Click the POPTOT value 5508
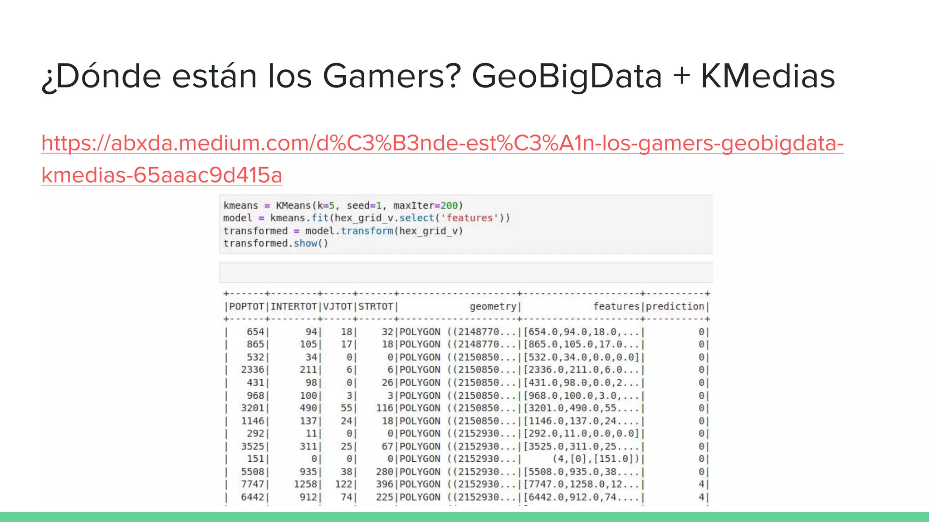 [x=252, y=472]
